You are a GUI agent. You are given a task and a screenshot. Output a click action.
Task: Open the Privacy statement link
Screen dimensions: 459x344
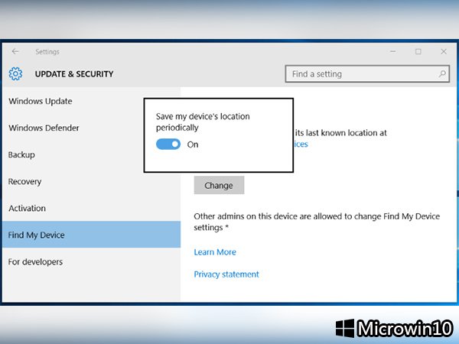(226, 274)
